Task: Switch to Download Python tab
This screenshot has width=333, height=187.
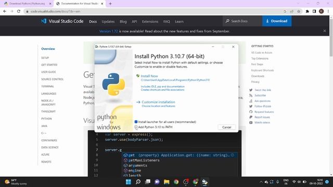Action: click(27, 4)
